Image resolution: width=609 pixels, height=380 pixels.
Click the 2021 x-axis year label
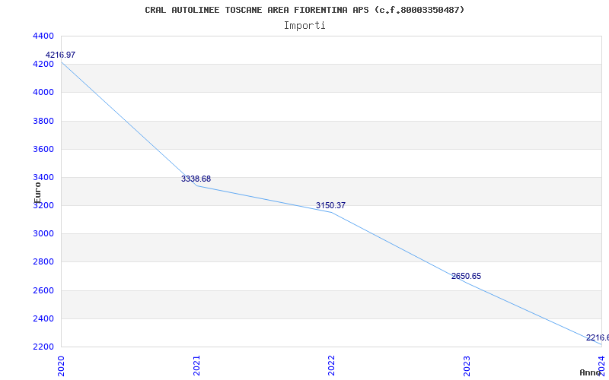[x=196, y=366]
